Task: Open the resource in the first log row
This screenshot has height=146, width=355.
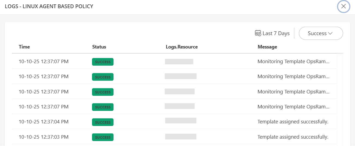Action: click(179, 62)
